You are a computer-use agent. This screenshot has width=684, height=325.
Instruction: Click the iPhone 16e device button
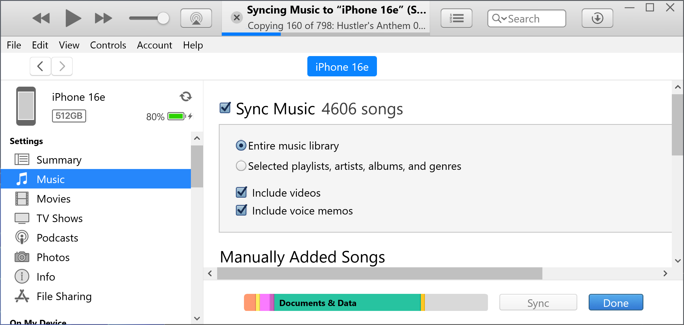tap(342, 66)
